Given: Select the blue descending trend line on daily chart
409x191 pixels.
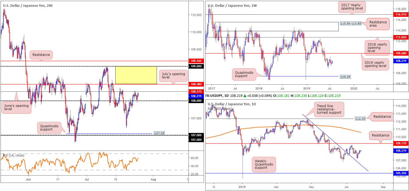Looking at the screenshot, I should [335, 143].
